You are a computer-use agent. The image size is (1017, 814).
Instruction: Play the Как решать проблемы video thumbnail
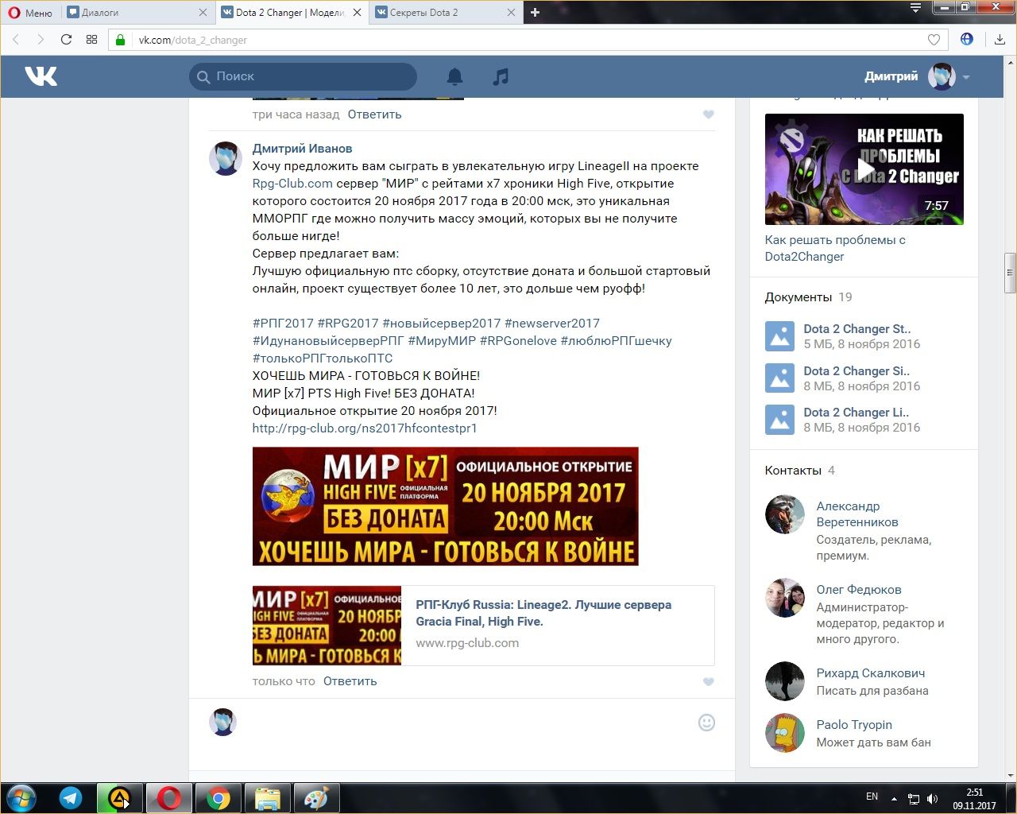[x=864, y=169]
